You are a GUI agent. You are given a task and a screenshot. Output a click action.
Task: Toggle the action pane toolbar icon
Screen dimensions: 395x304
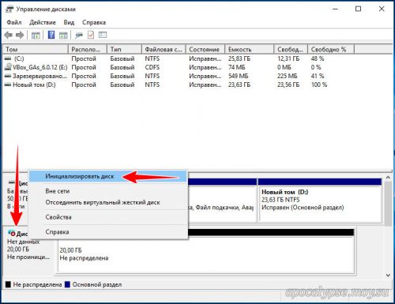(63, 35)
